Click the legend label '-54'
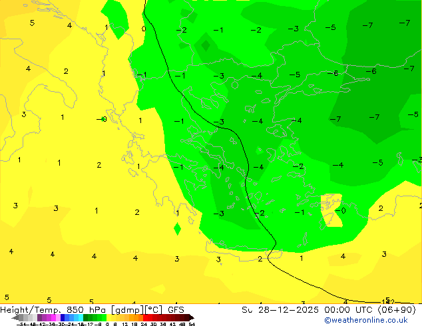 pyautogui.click(x=21, y=324)
